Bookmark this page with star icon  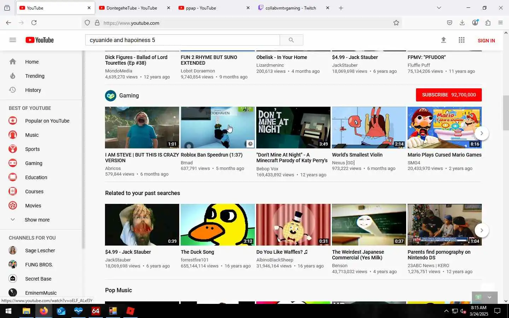click(396, 23)
